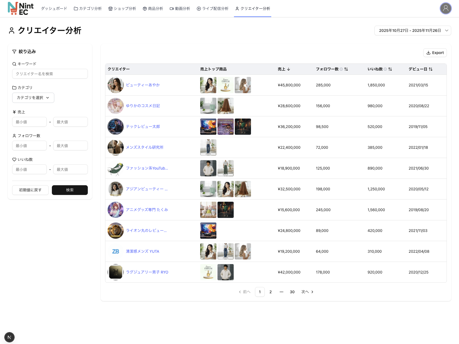Go to the ショップ分析 tab
This screenshot has height=344, width=459.
tap(122, 9)
